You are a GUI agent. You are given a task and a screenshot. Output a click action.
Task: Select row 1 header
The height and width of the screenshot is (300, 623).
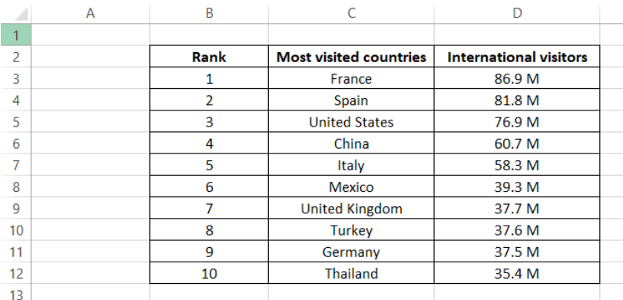point(16,35)
